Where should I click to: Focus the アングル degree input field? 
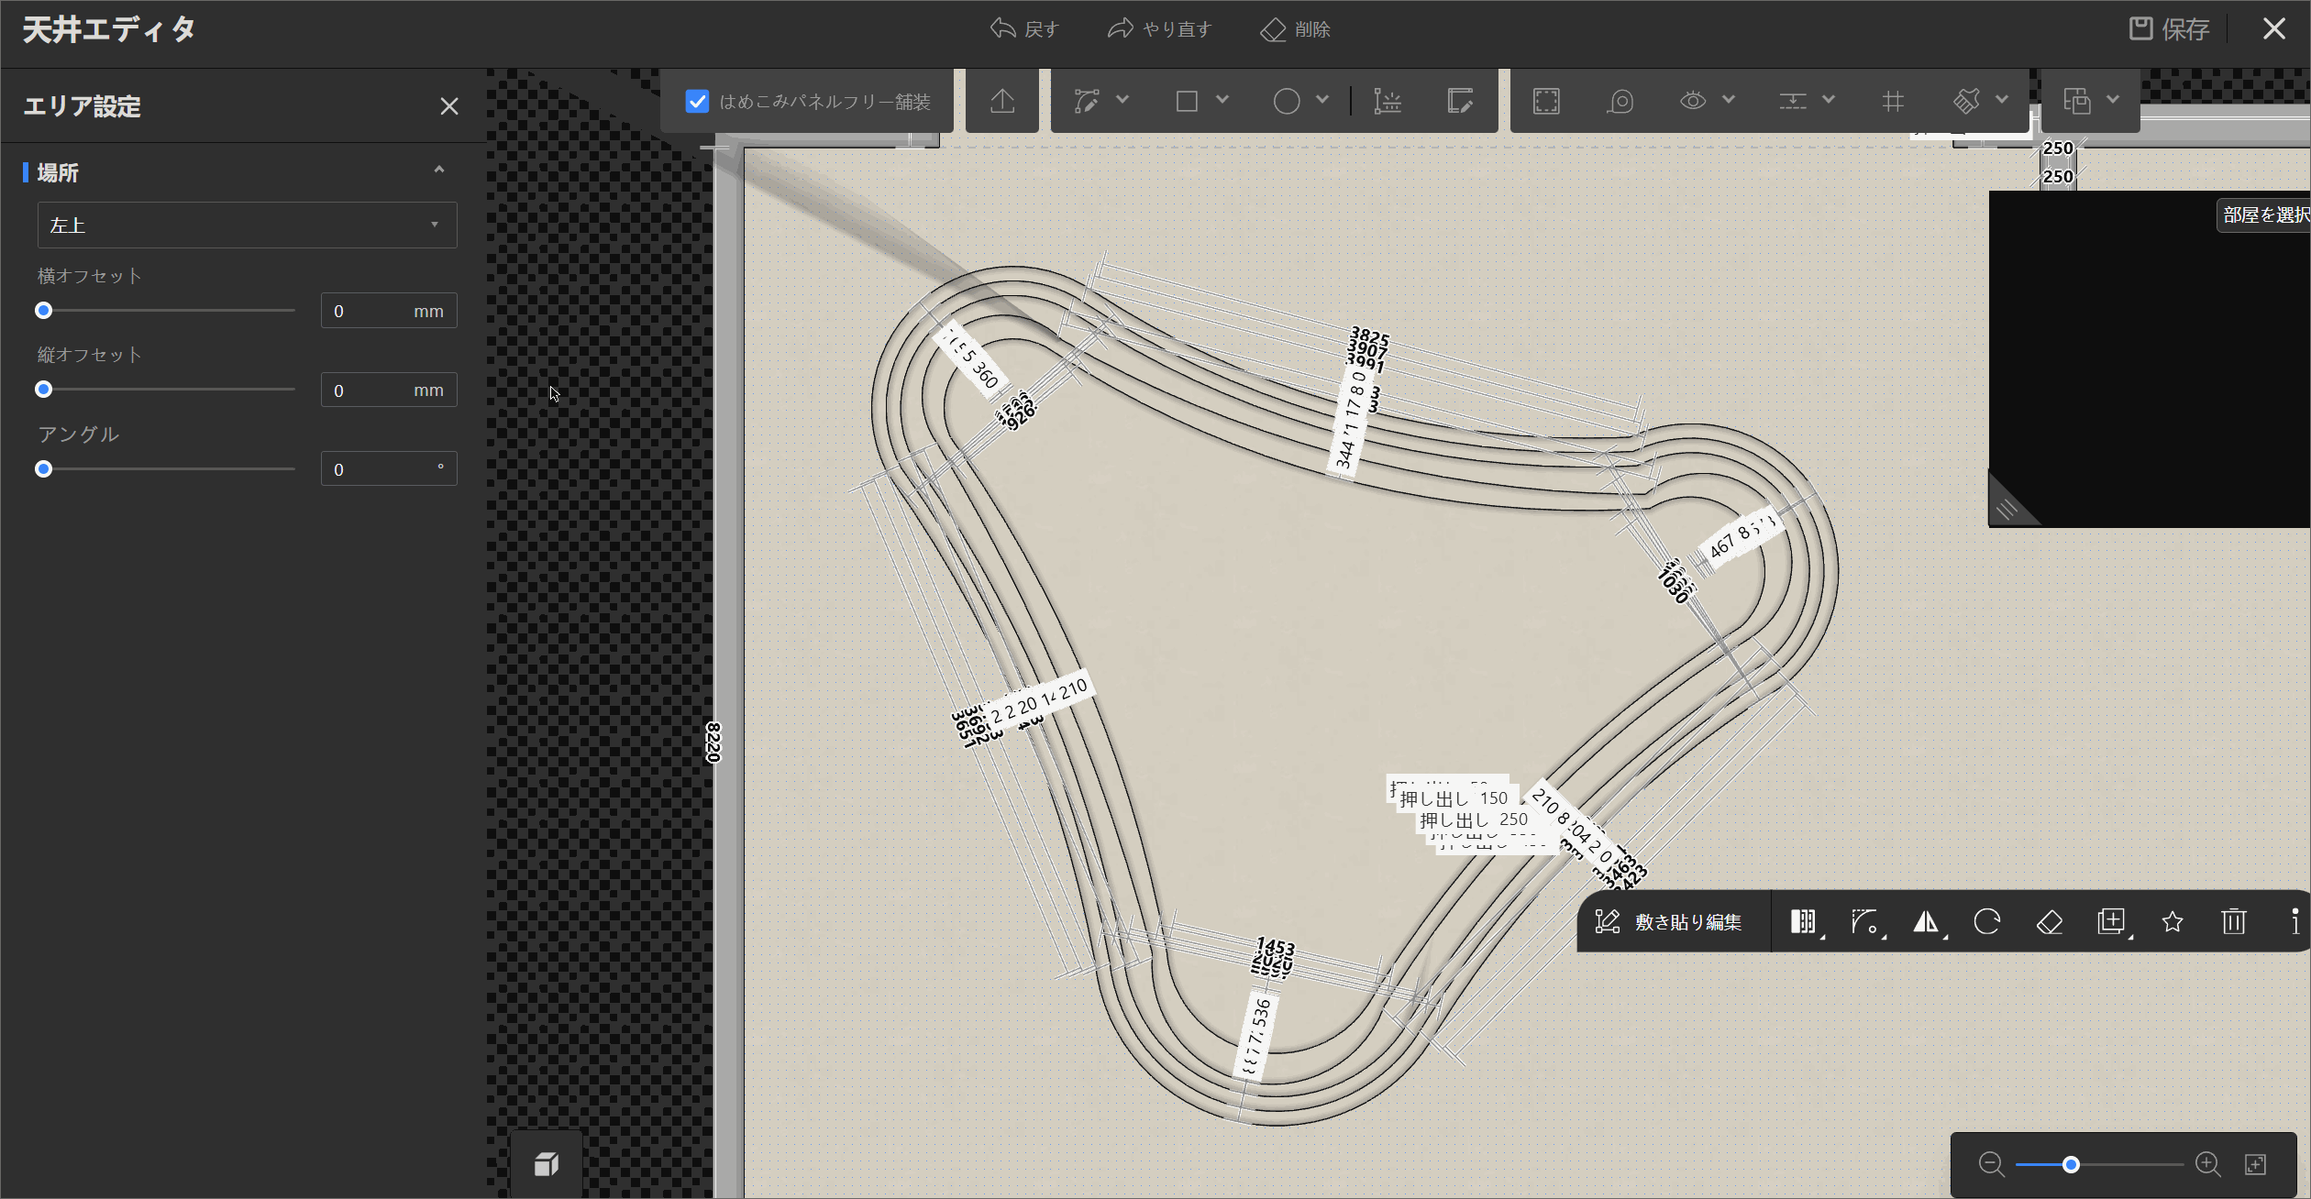(389, 469)
